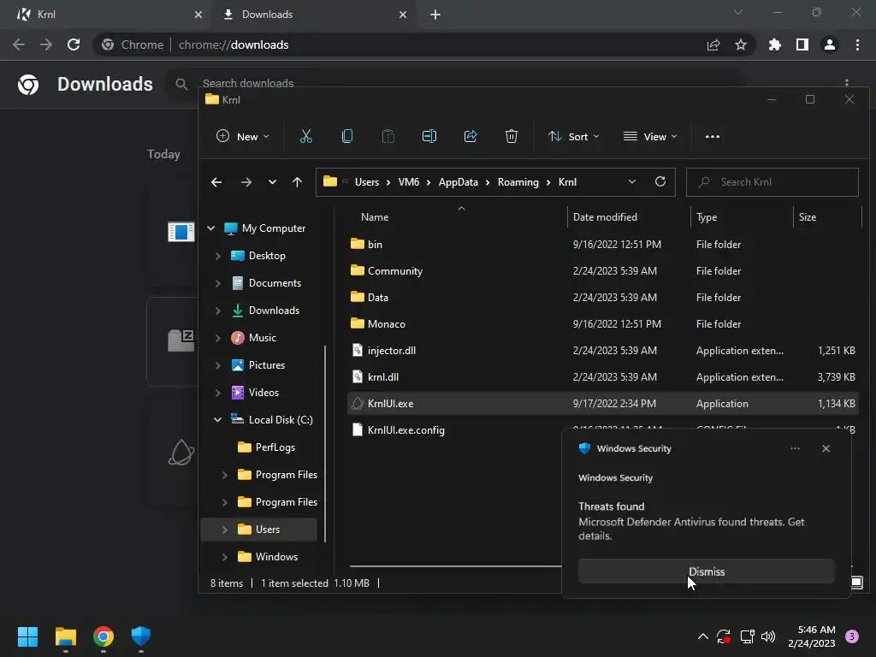Click Users in the address breadcrumb
The height and width of the screenshot is (657, 876).
[x=366, y=182]
